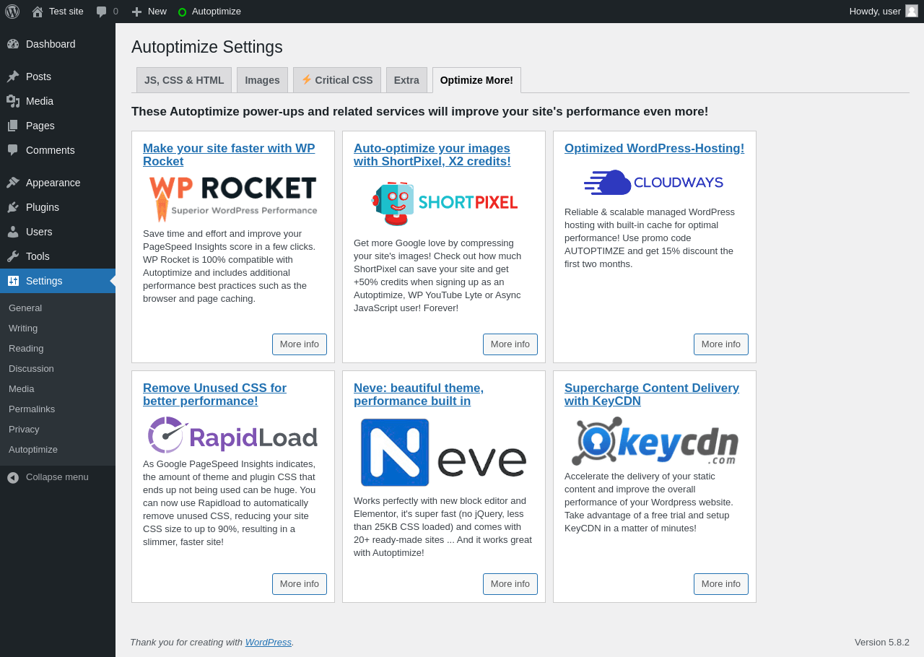
Task: Open the Autoptimize admin bar menu
Action: 209,12
